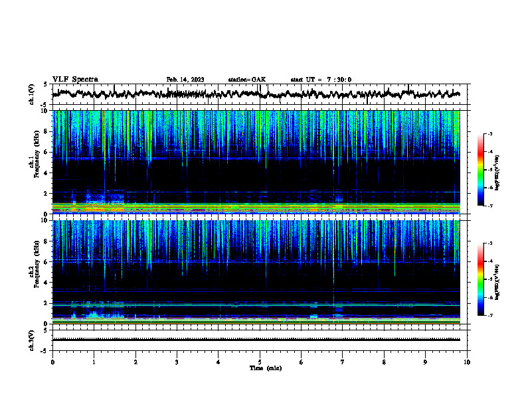Click the ch.1 voltage waveform trace
Screen dimensions: 526x406
256,94
